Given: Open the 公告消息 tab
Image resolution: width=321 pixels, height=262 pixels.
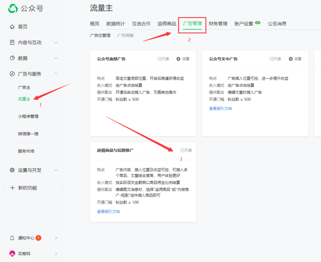Looking at the screenshot, I should (x=277, y=24).
